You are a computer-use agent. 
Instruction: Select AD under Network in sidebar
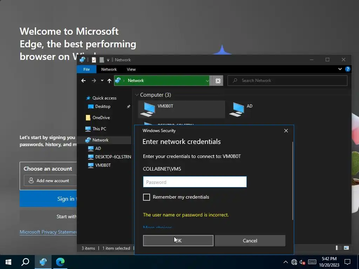click(95, 149)
